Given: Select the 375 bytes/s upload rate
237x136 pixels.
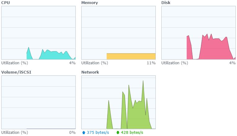Looking at the screenshot, I should pyautogui.click(x=98, y=133).
